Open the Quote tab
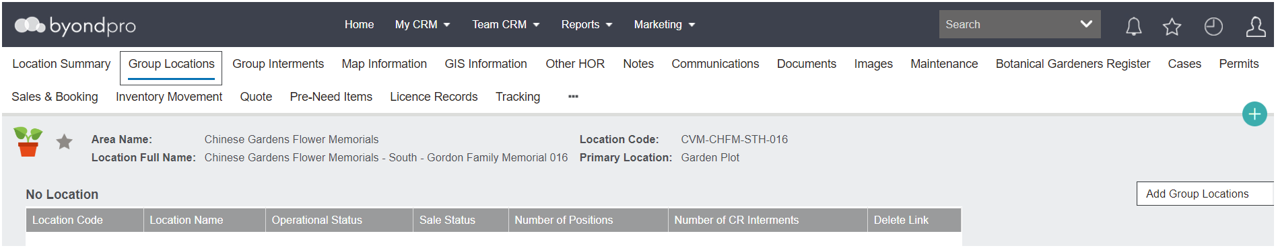The image size is (1276, 248). tap(256, 97)
